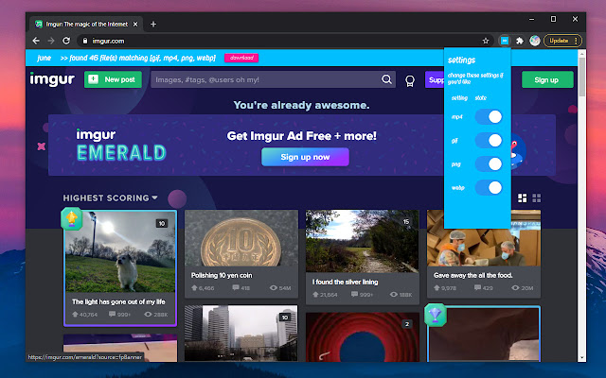Click the pink download button

[x=241, y=58]
